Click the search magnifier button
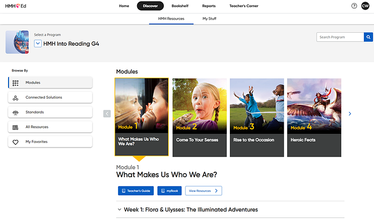 368,37
